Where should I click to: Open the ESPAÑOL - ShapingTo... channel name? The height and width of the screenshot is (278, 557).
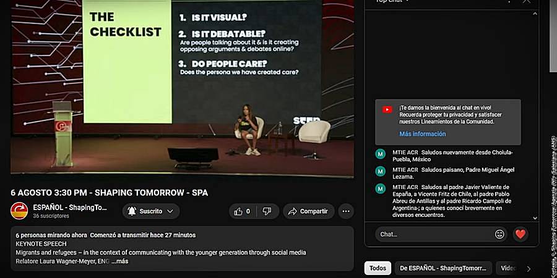70,208
